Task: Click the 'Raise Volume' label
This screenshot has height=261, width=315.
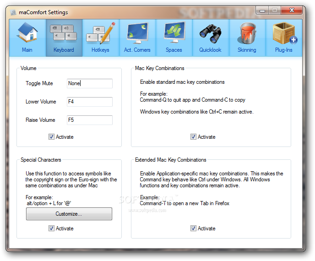Action: coord(40,120)
